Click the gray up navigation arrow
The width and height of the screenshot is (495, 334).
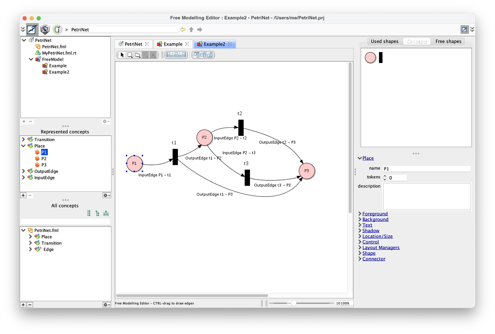click(x=191, y=30)
